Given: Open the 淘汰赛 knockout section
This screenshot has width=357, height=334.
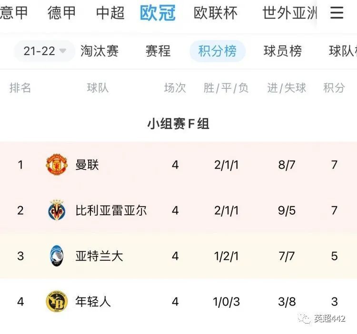Looking at the screenshot, I should [99, 51].
